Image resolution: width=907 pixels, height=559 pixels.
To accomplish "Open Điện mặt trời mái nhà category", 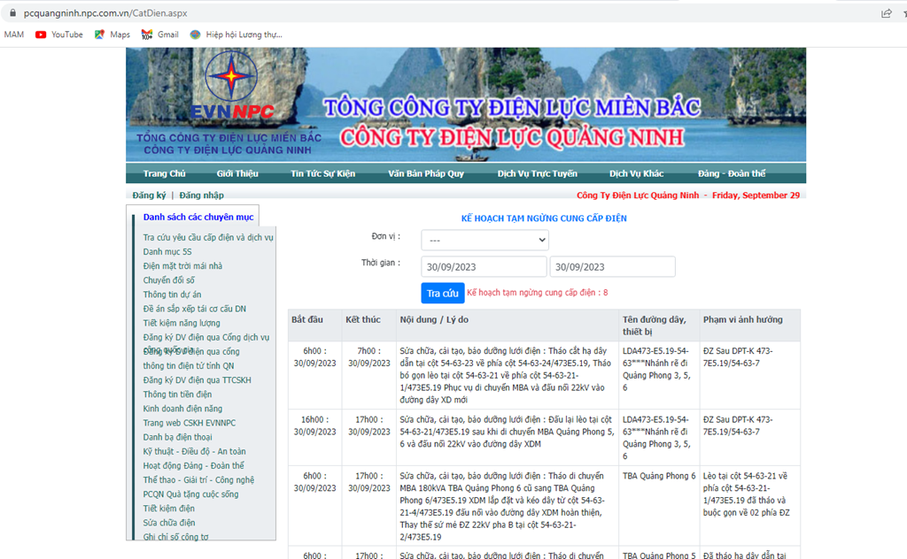I will point(182,265).
